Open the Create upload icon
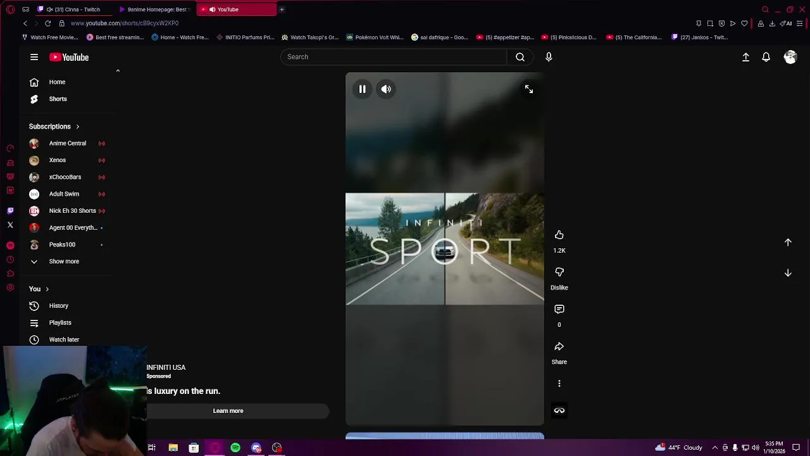Screen dimensions: 810x456 pyautogui.click(x=746, y=57)
